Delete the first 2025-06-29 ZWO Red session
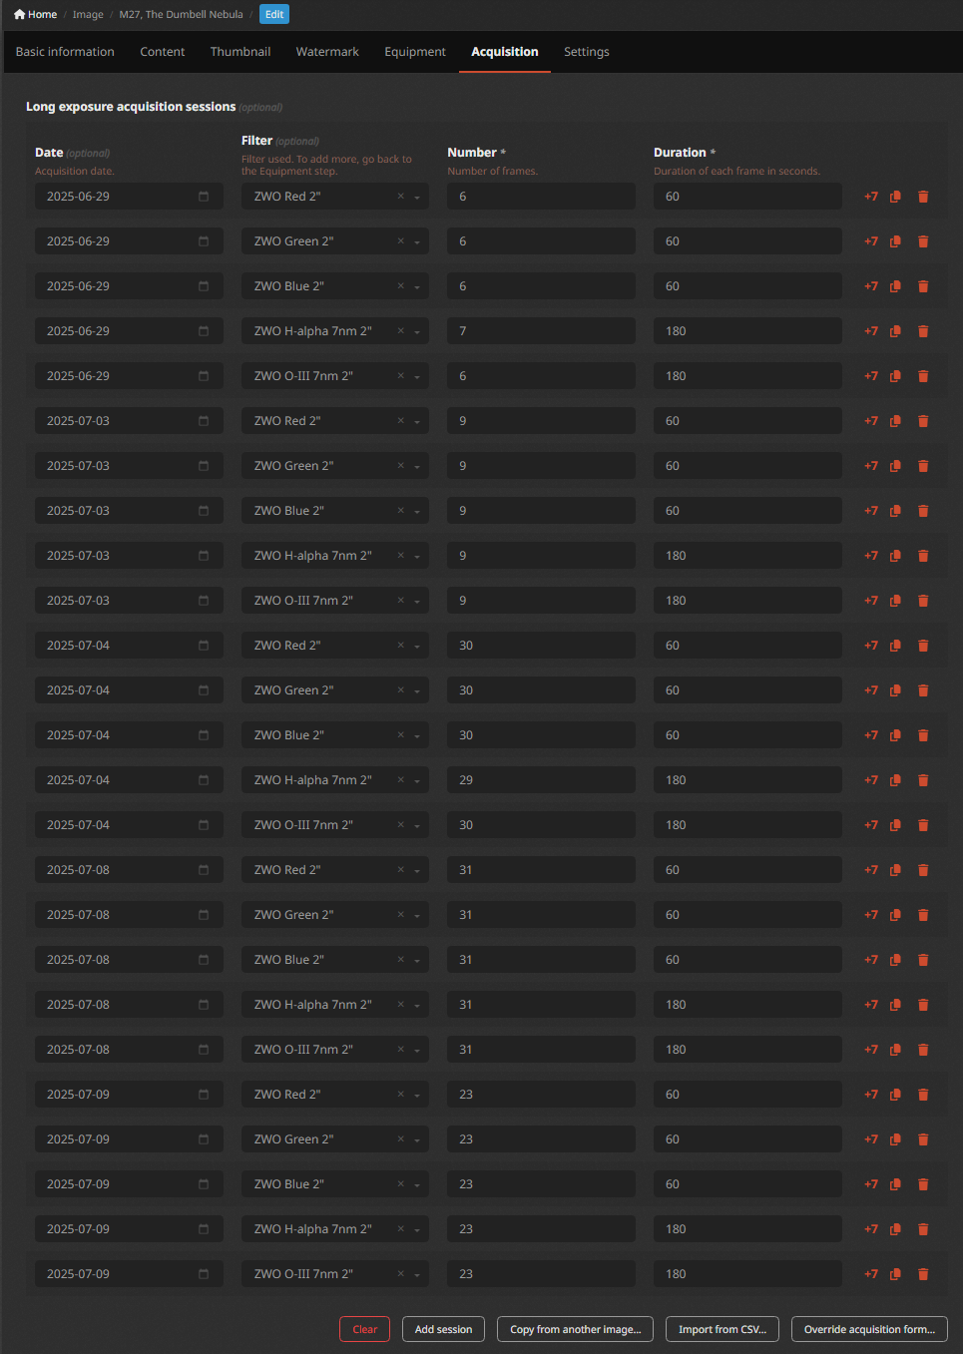963x1354 pixels. click(923, 197)
